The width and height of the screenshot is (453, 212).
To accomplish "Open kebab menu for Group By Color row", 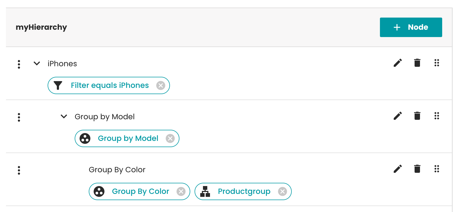I will pyautogui.click(x=19, y=170).
